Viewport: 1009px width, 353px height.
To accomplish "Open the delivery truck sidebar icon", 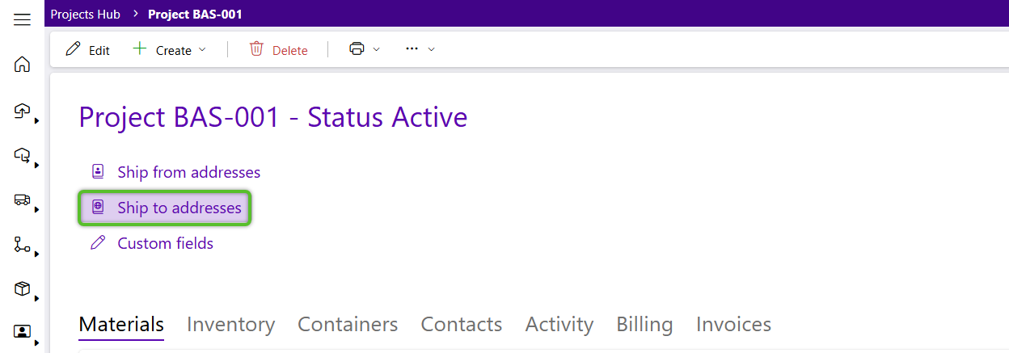I will [23, 200].
